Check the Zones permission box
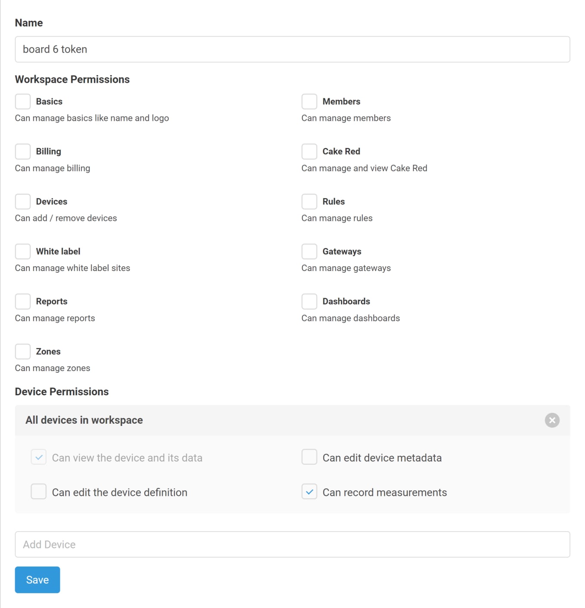Screen dimensions: 585x608 tap(22, 351)
